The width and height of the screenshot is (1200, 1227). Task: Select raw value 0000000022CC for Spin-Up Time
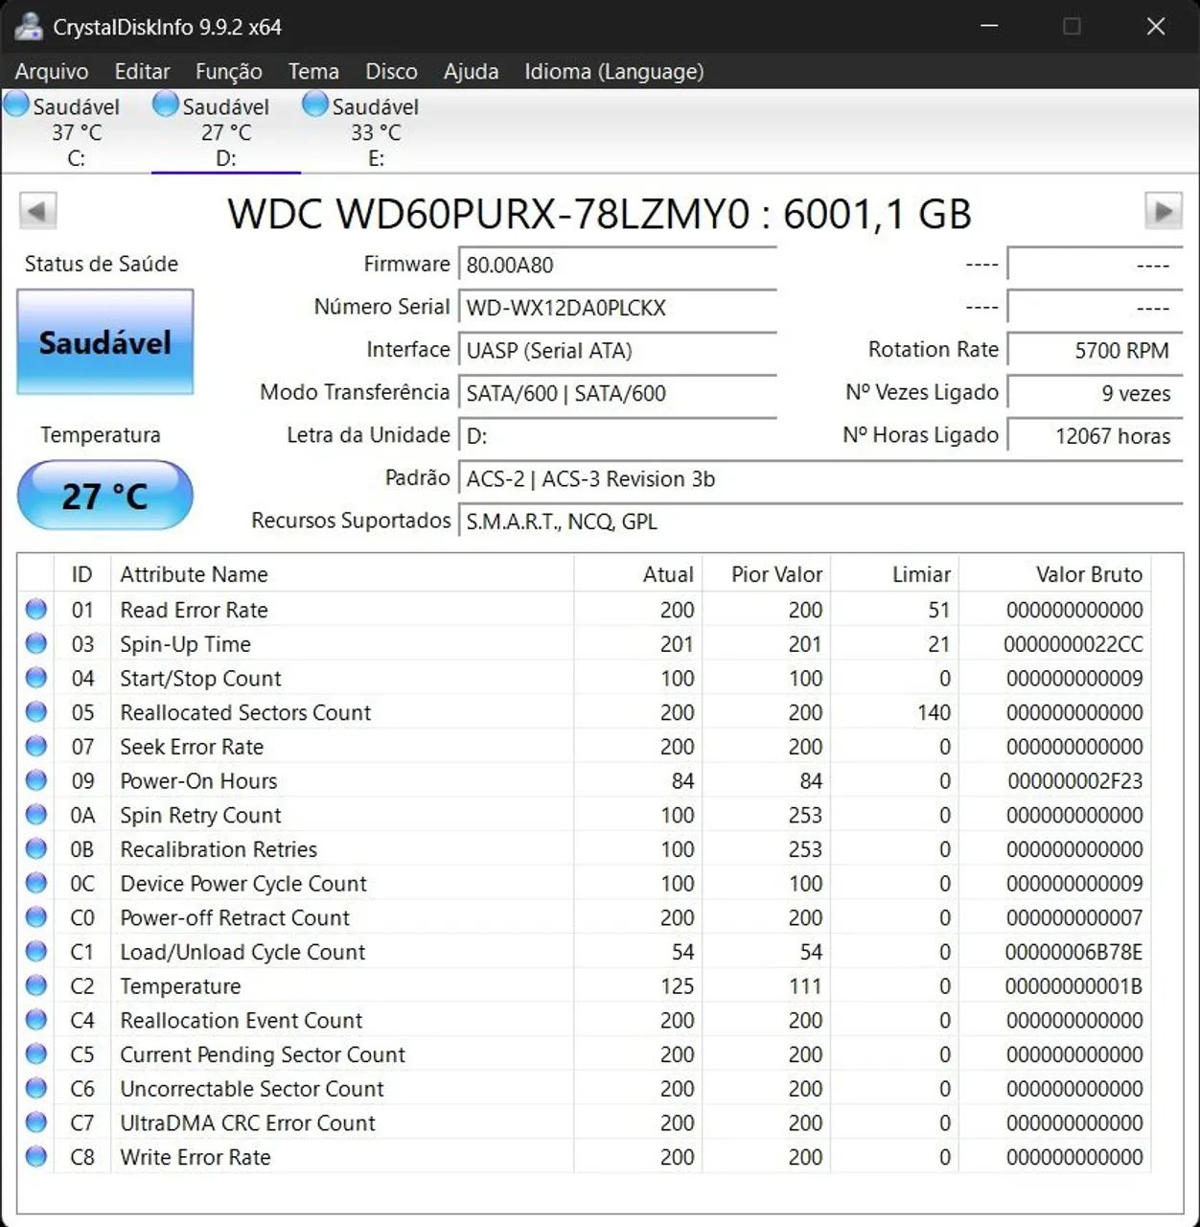(1073, 644)
